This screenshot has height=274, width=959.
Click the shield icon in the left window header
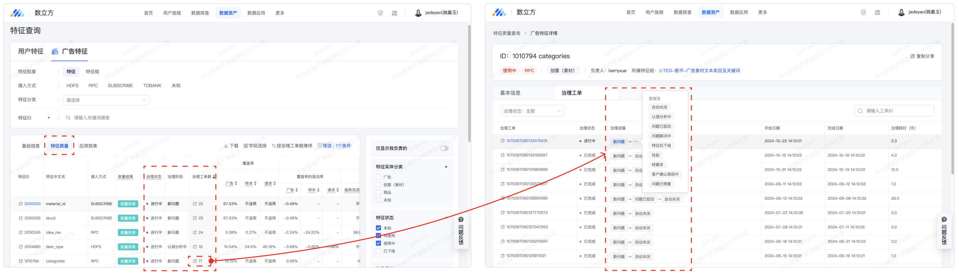380,13
